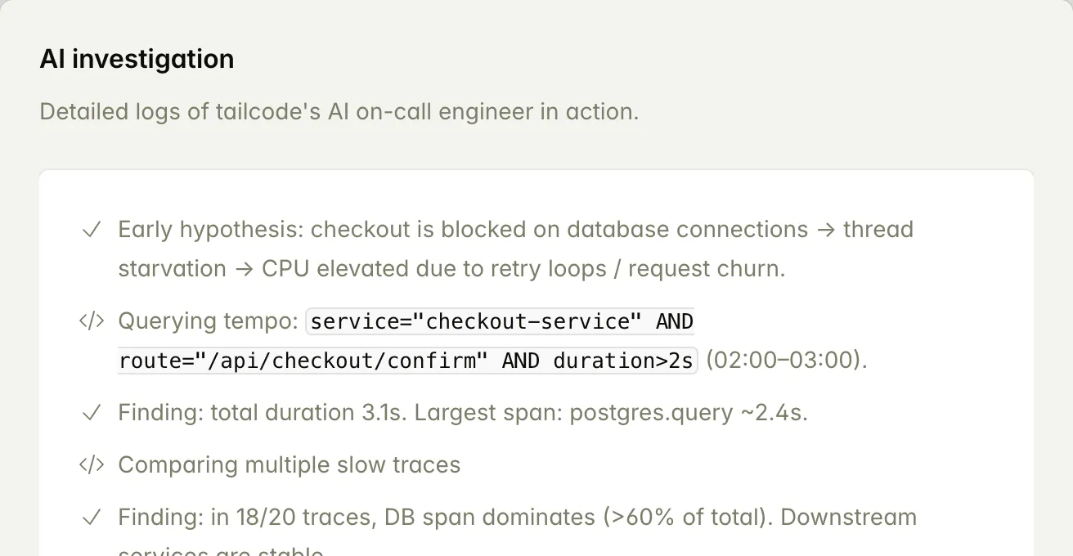Click the code icon beside Querying tempo

(91, 321)
